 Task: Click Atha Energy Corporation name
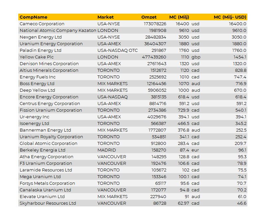click(47, 157)
